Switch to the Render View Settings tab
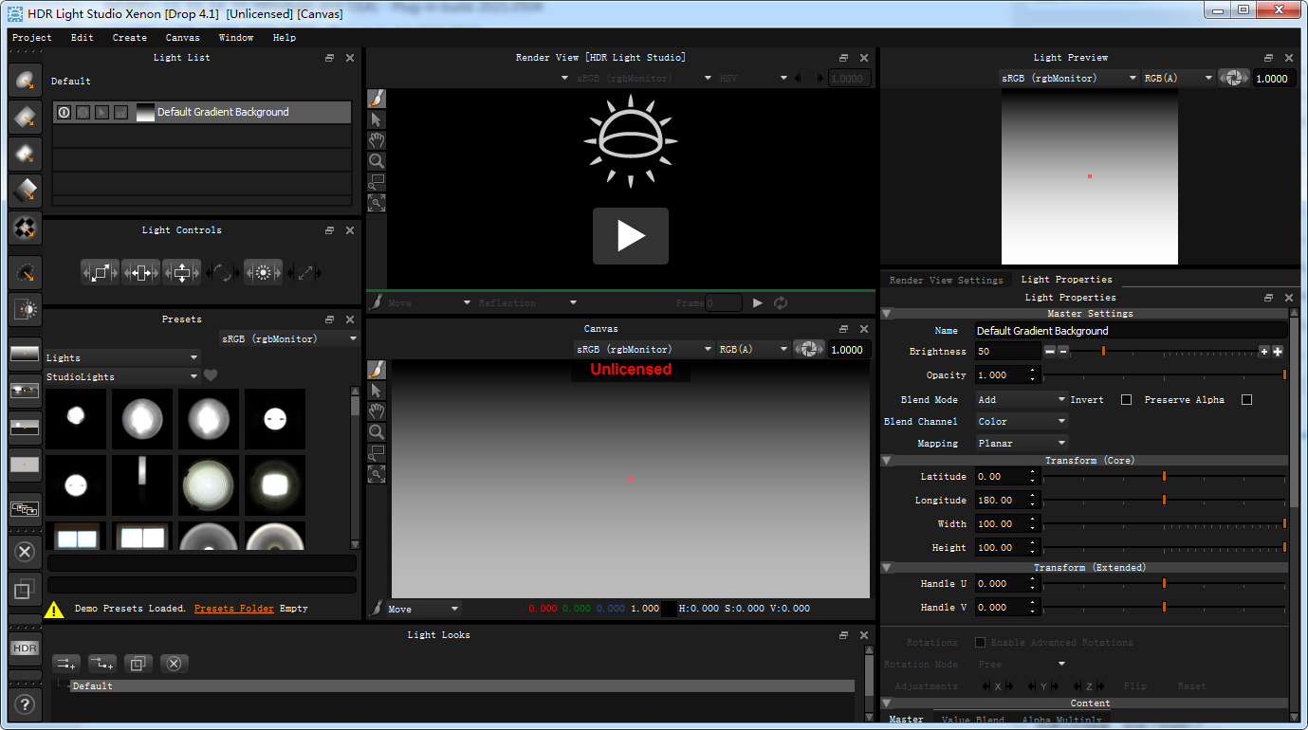 point(946,280)
